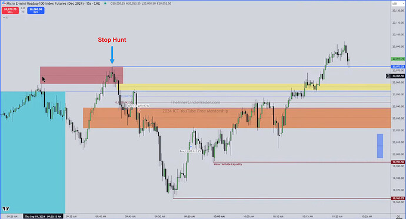Click the 09:45 AM time axis label

coord(130,217)
